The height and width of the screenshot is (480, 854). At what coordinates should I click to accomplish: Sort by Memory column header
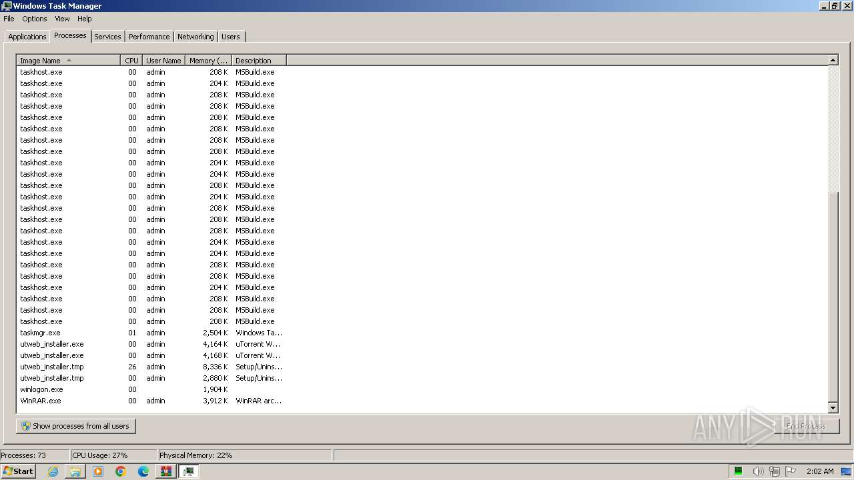click(x=208, y=61)
